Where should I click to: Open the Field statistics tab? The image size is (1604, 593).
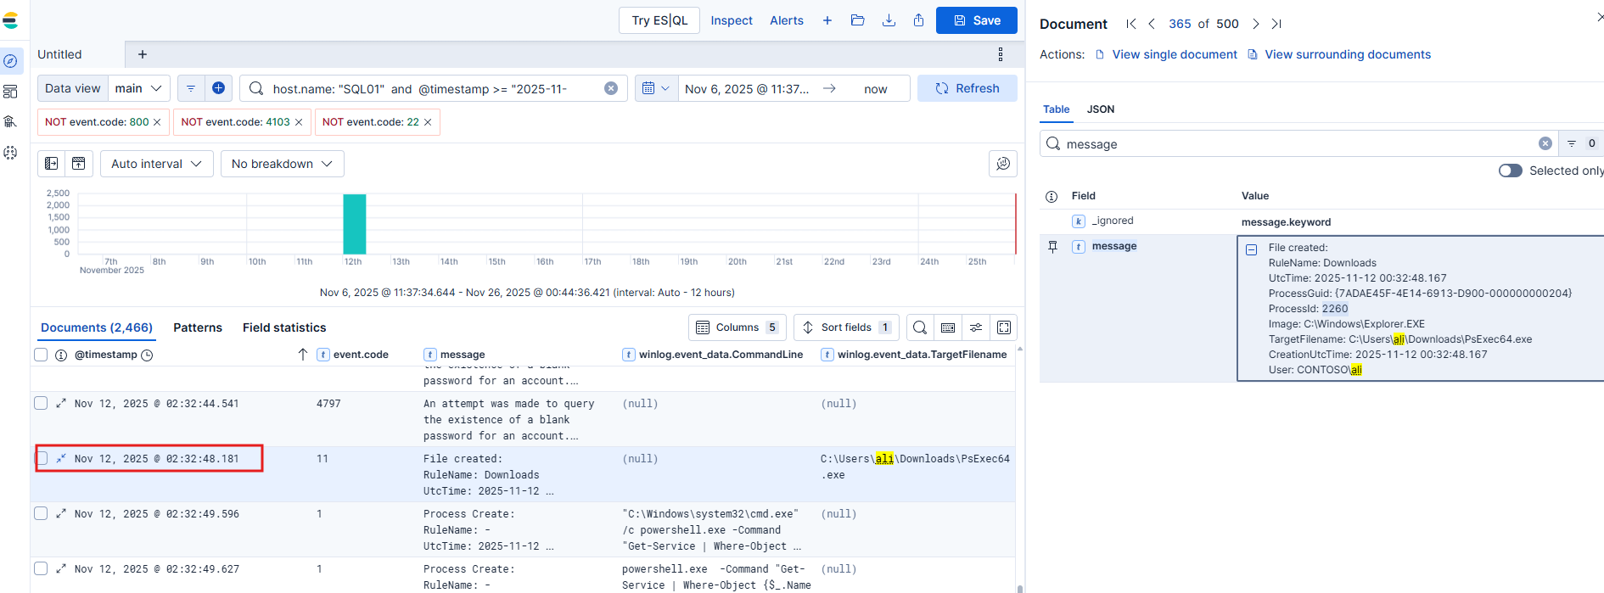pyautogui.click(x=284, y=327)
